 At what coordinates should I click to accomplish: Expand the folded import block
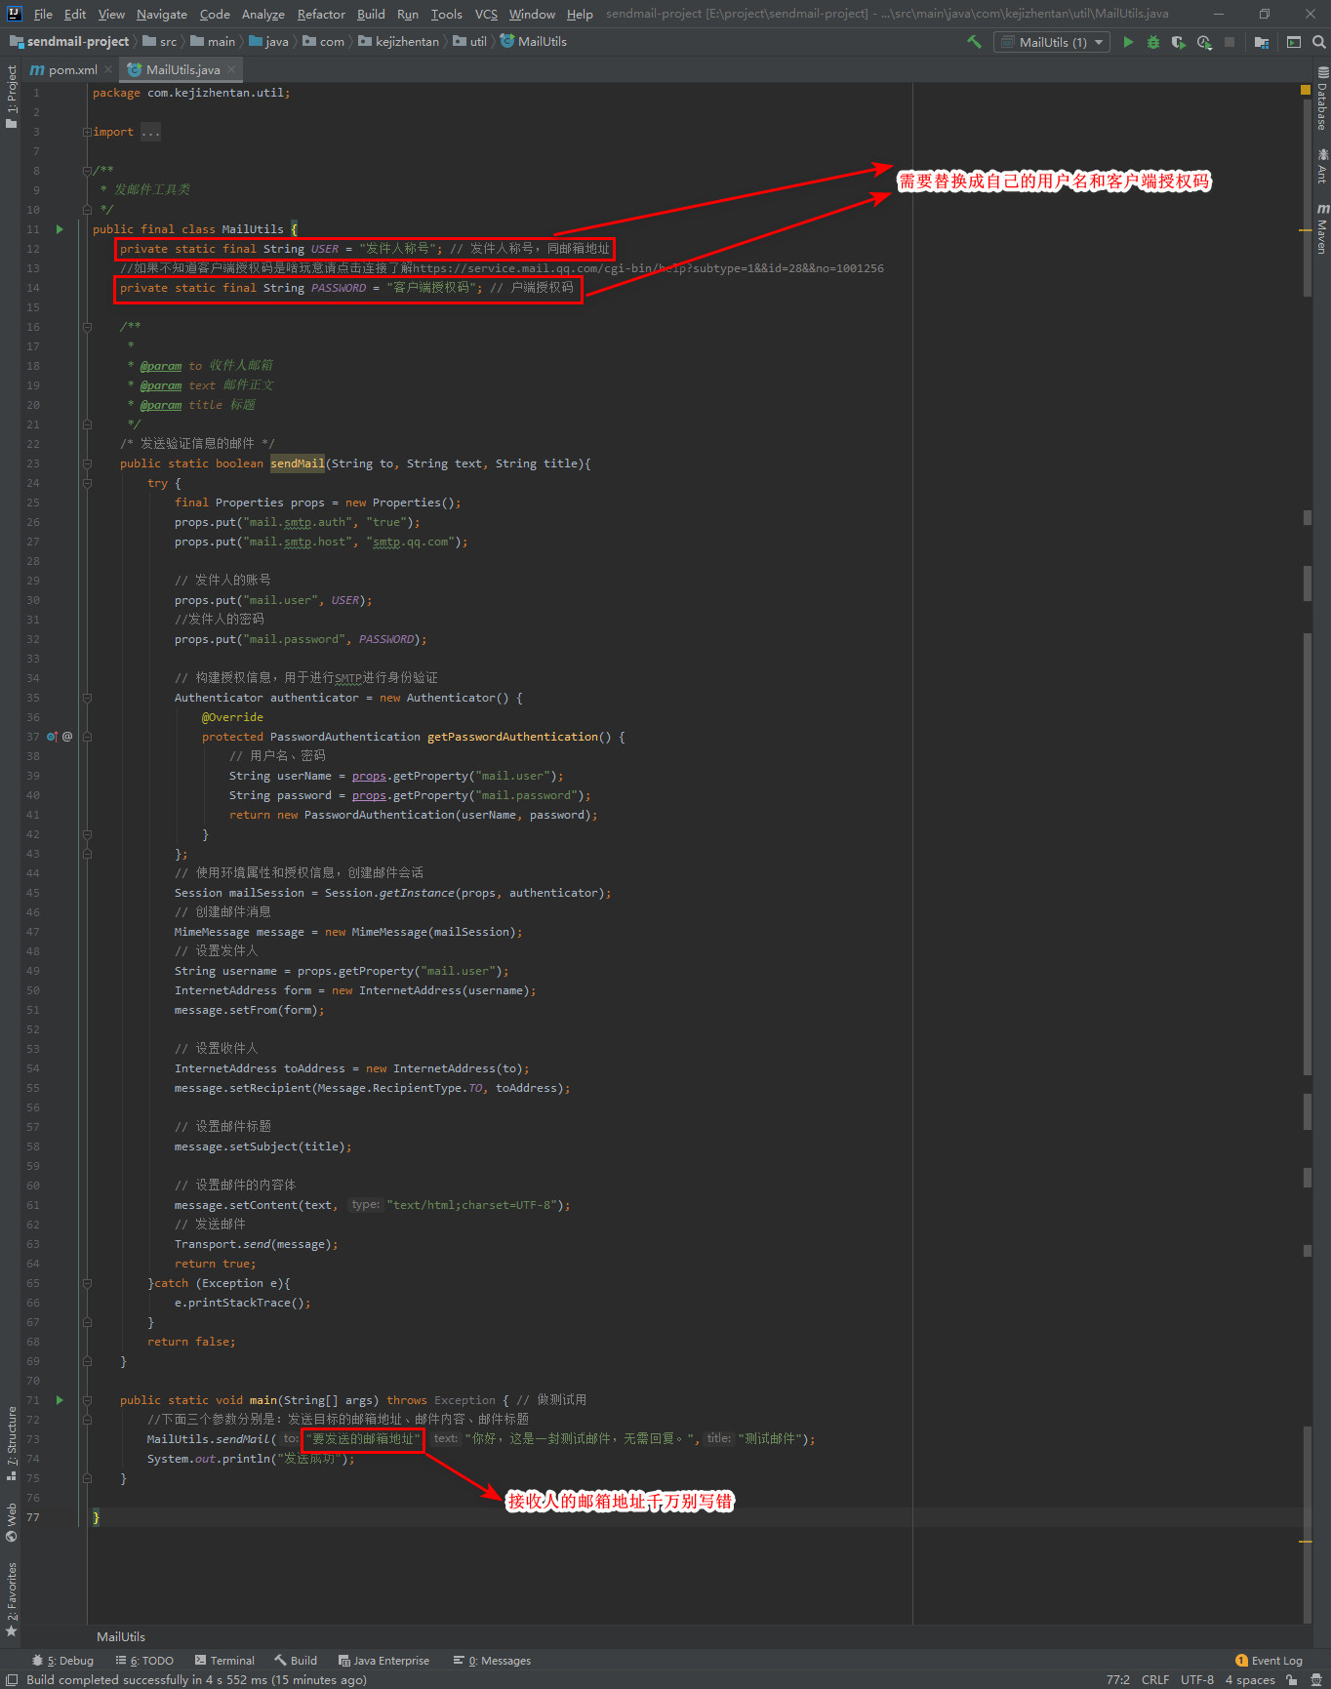[87, 132]
